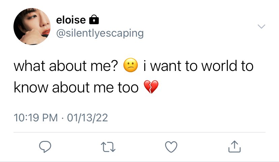Viewport: 279px width, 162px height.
Task: Click the dot separator between time and date
Action: [62, 118]
